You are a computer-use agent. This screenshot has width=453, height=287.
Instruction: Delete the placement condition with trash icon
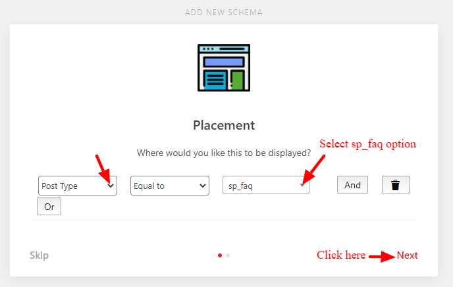[x=396, y=185]
